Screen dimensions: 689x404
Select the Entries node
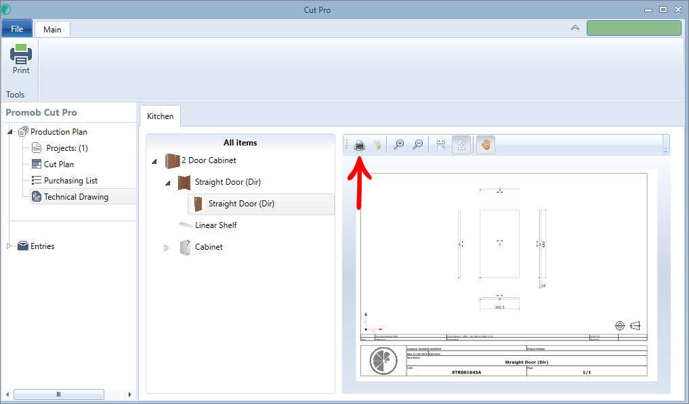tap(43, 246)
